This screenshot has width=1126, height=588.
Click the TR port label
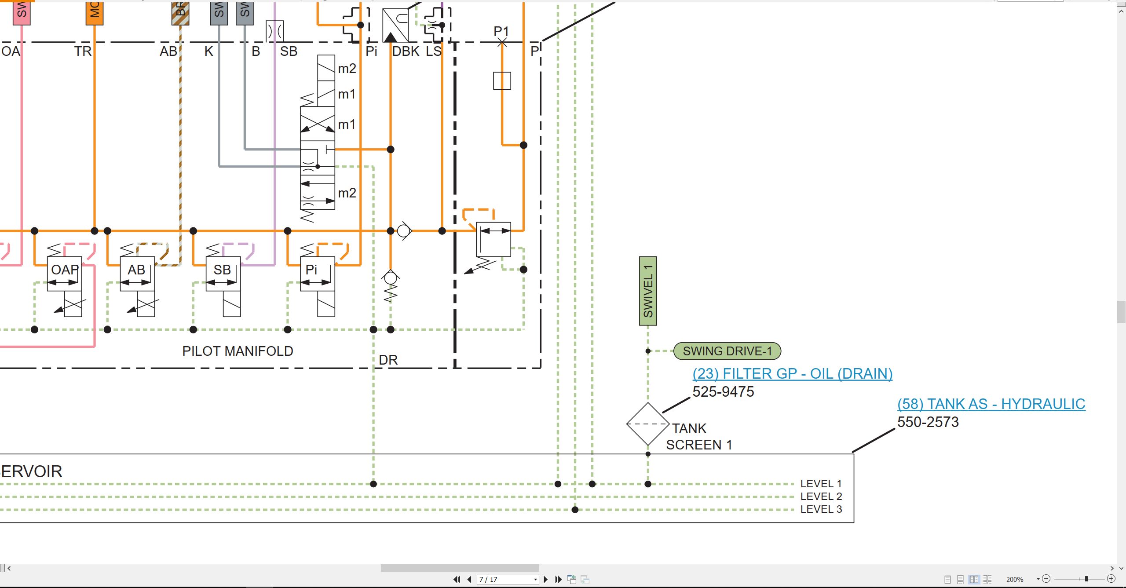tap(83, 51)
